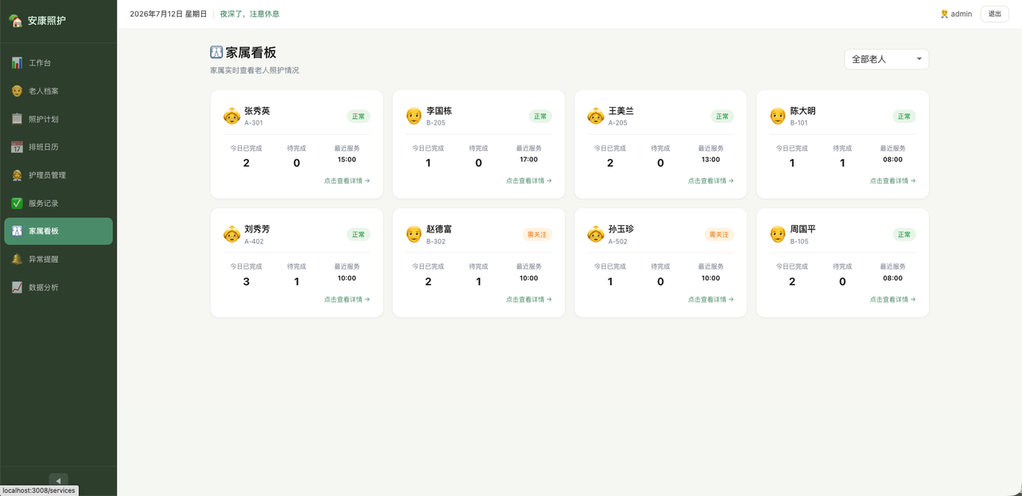The height and width of the screenshot is (496, 1022).
Task: Select 服务记录 menu item
Action: [x=58, y=203]
